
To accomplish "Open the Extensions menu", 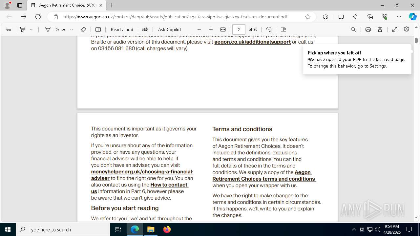I will point(325,17).
